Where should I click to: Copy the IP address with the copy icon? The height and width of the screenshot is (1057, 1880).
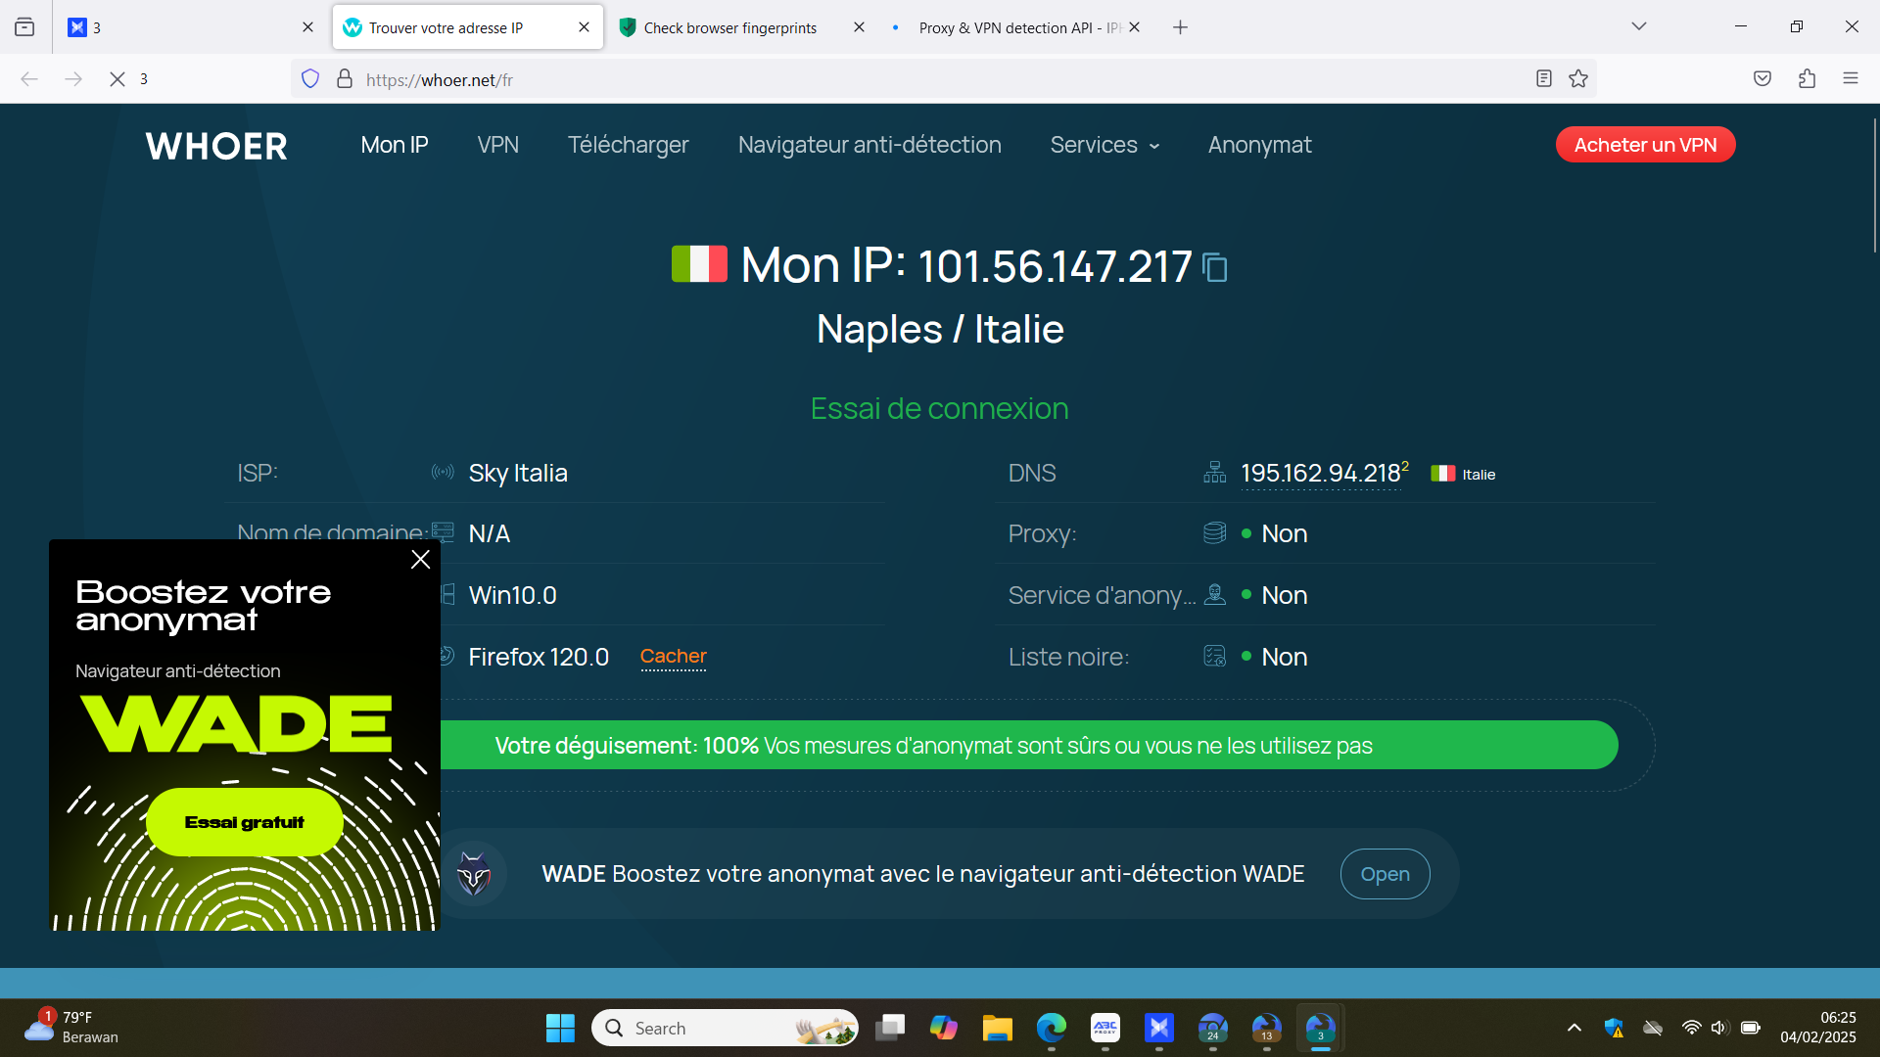[1215, 267]
